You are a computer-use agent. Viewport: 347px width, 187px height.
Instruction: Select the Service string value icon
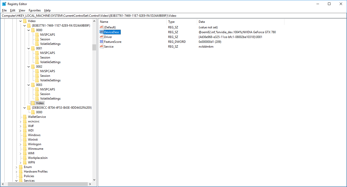point(102,47)
